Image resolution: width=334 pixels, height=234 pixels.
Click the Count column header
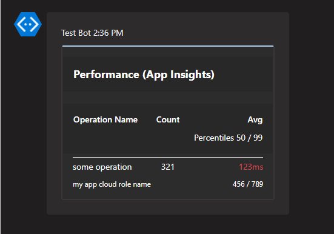pos(168,120)
